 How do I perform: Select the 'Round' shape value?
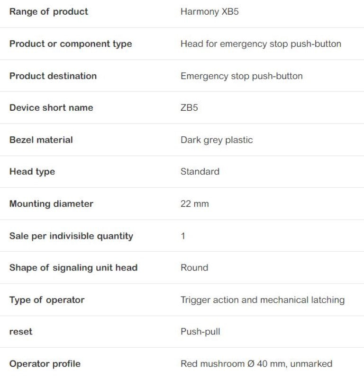pos(194,268)
